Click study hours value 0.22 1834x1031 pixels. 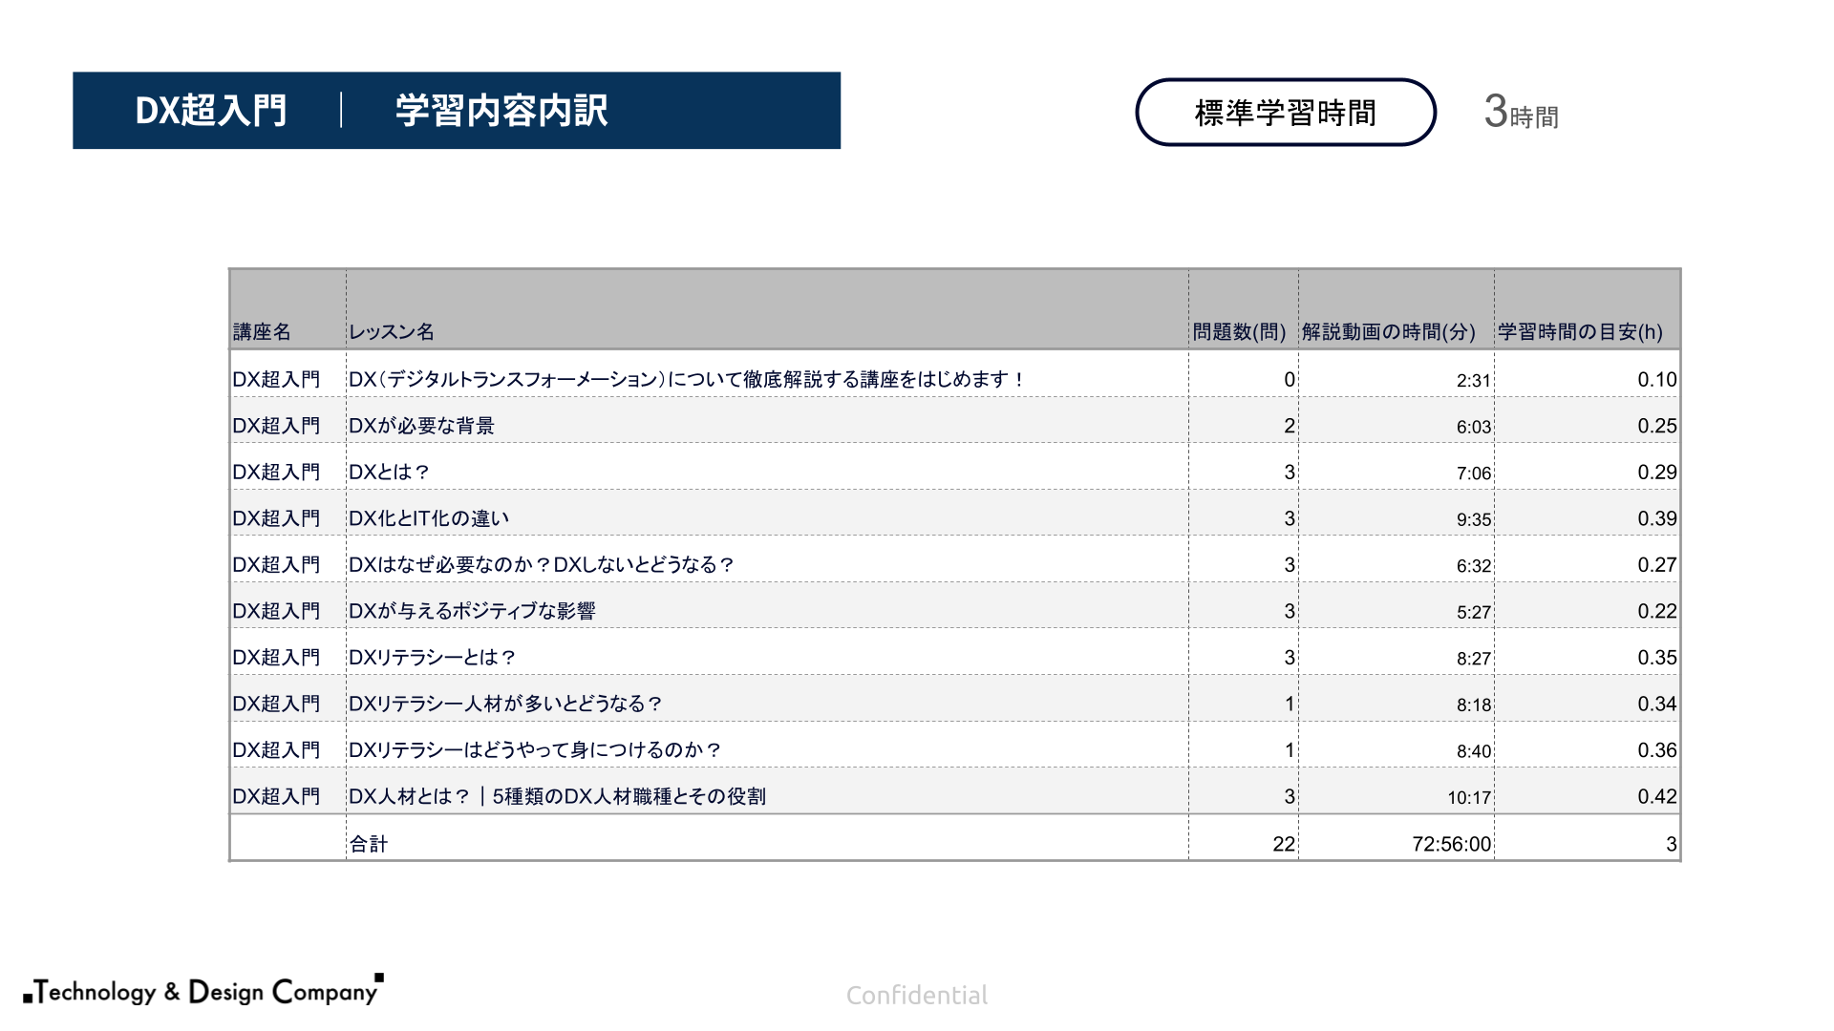click(1657, 611)
